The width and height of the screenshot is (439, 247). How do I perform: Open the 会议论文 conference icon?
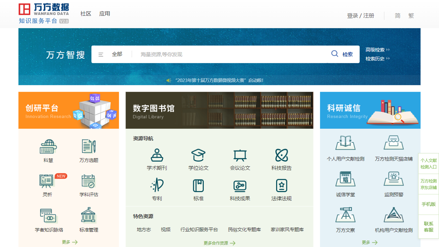(240, 155)
